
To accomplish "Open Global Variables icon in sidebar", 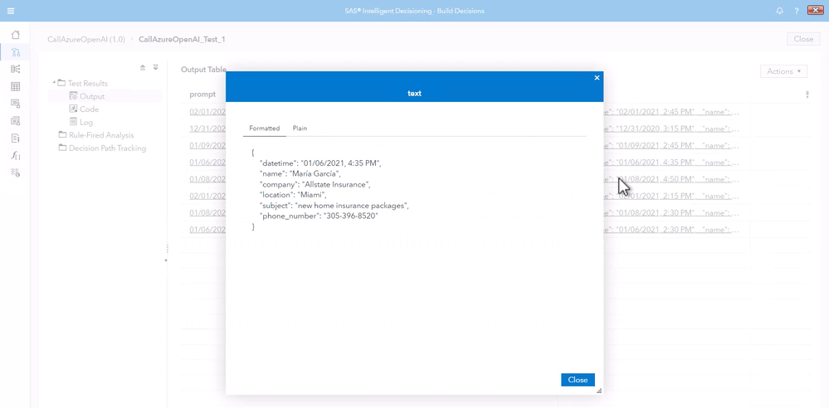I will click(15, 172).
